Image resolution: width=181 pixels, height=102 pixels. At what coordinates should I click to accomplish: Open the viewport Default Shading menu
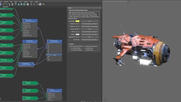click(123, 1)
